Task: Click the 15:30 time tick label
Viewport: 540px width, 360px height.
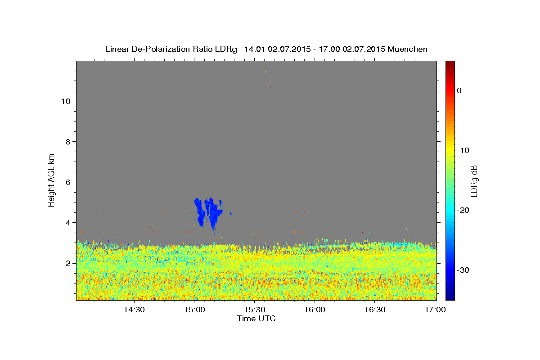Action: (x=254, y=310)
